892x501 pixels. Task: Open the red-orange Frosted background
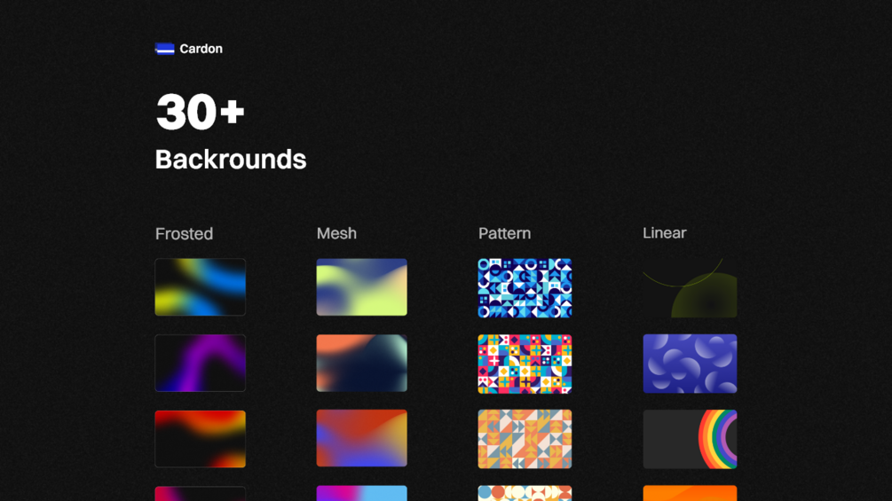point(201,439)
